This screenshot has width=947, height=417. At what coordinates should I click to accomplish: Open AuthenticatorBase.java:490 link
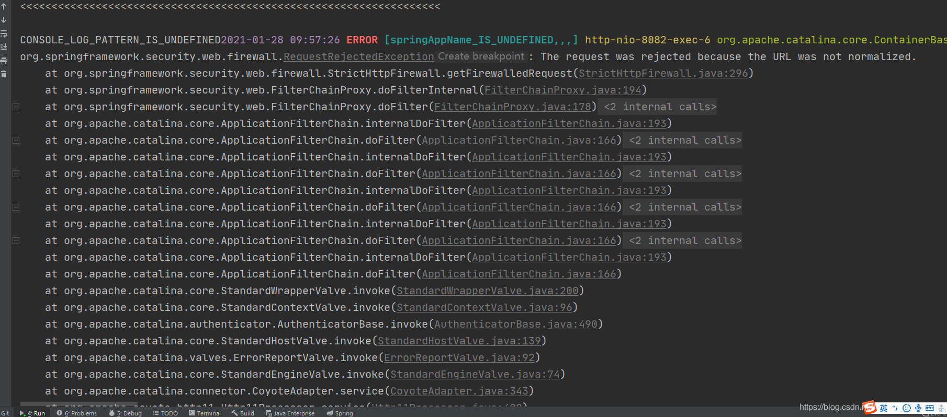[x=516, y=324]
